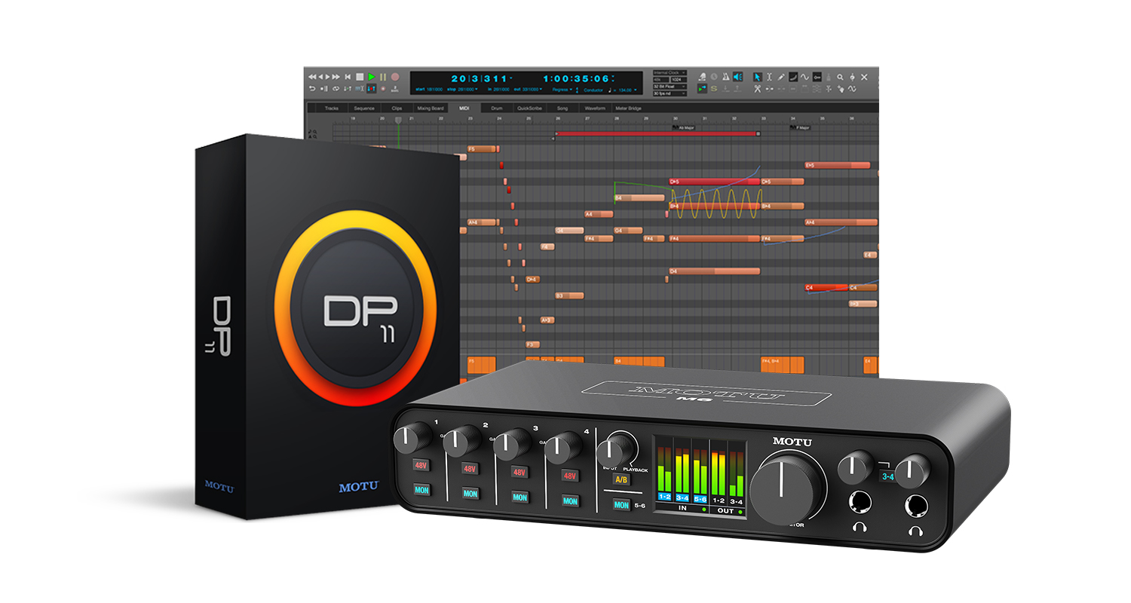Click the tempo value 134.00

click(625, 90)
